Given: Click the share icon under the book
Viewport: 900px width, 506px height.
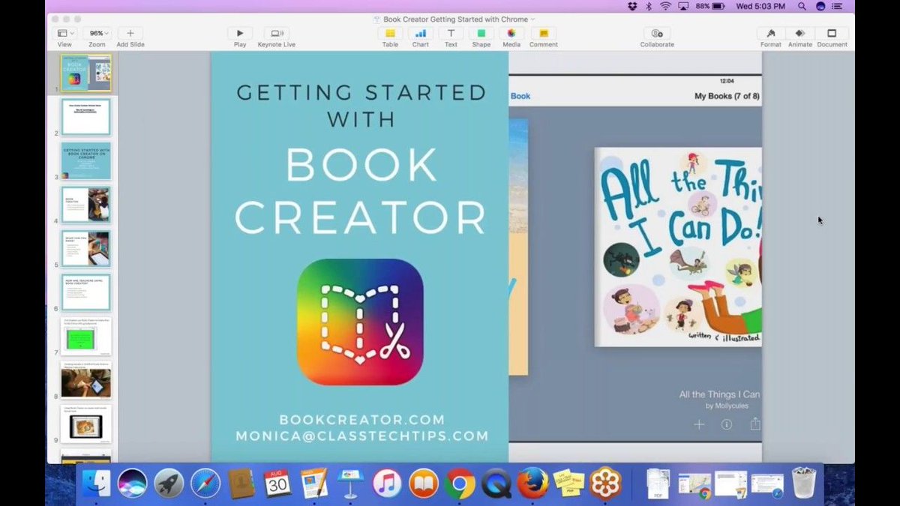Looking at the screenshot, I should tap(754, 424).
